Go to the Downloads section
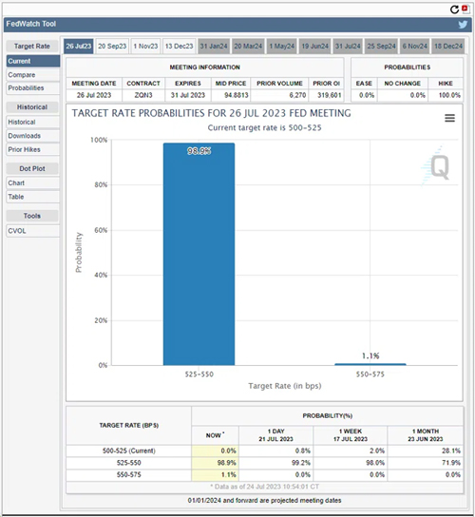Screen dimensions: 475x517 pyautogui.click(x=32, y=136)
